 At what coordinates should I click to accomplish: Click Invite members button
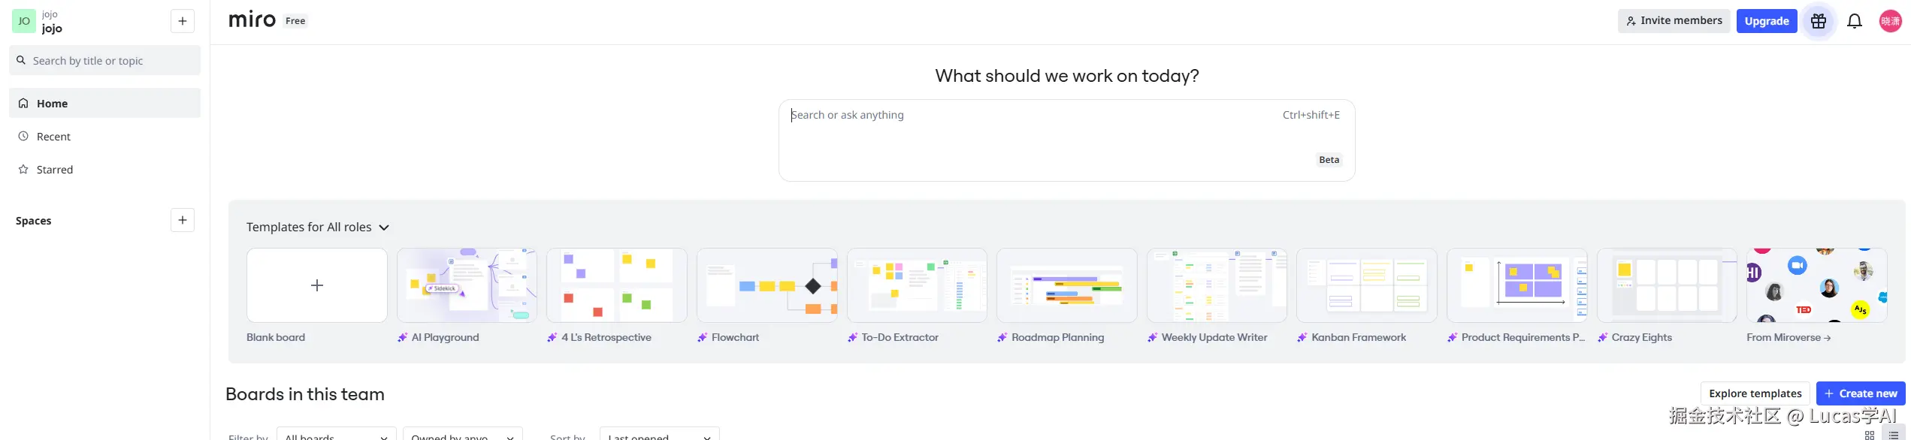pyautogui.click(x=1674, y=21)
